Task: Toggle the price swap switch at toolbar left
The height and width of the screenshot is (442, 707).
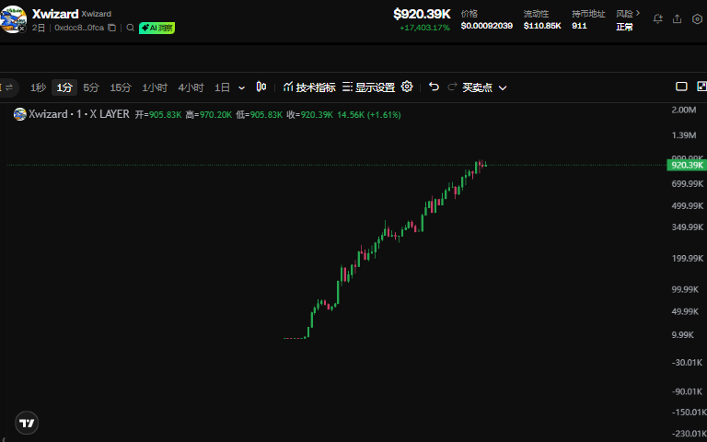Action: pyautogui.click(x=7, y=87)
